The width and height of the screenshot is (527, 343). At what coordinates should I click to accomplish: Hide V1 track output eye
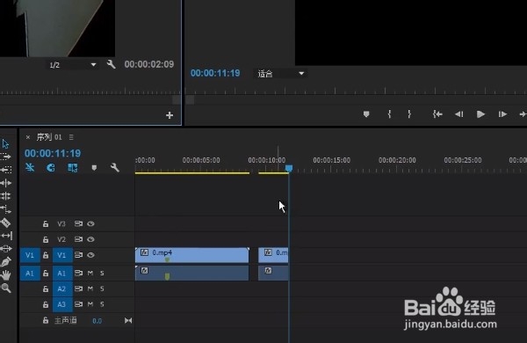90,255
